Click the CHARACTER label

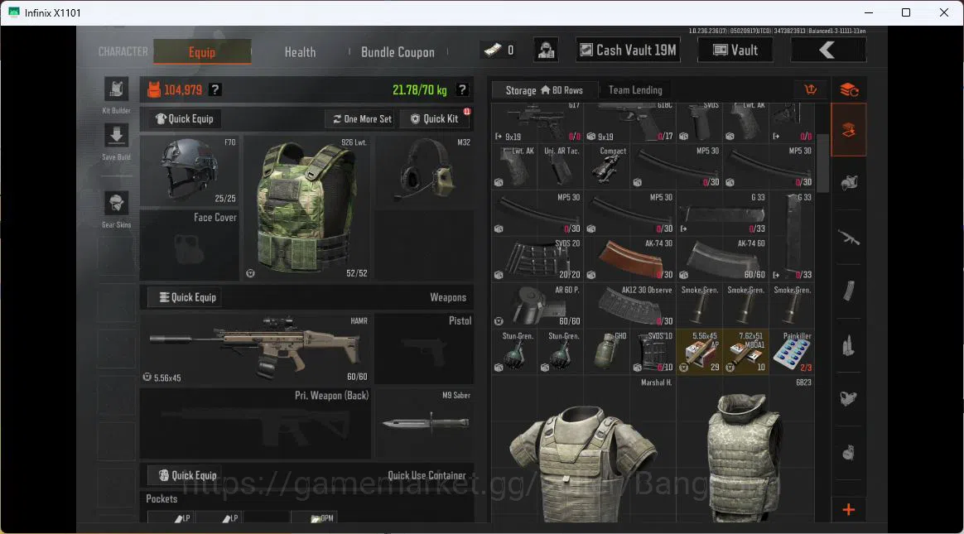click(x=123, y=51)
